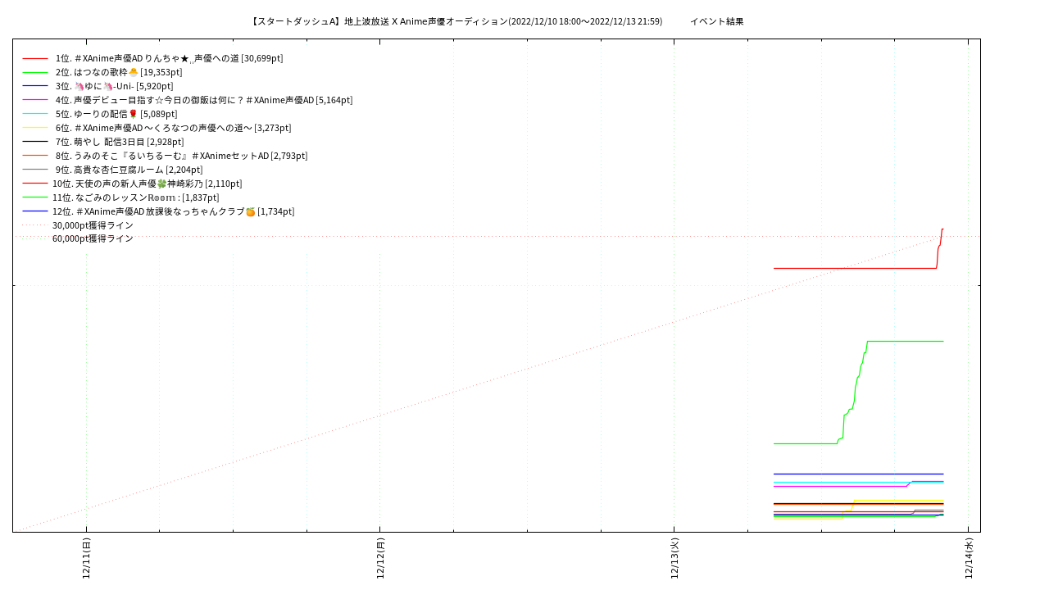Click the 12/14(水) axis label
This screenshot has height=590, width=1049.
tap(969, 558)
